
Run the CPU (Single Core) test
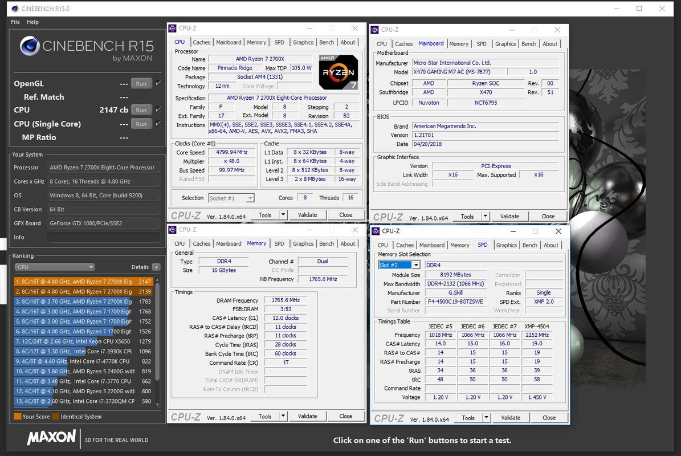141,124
